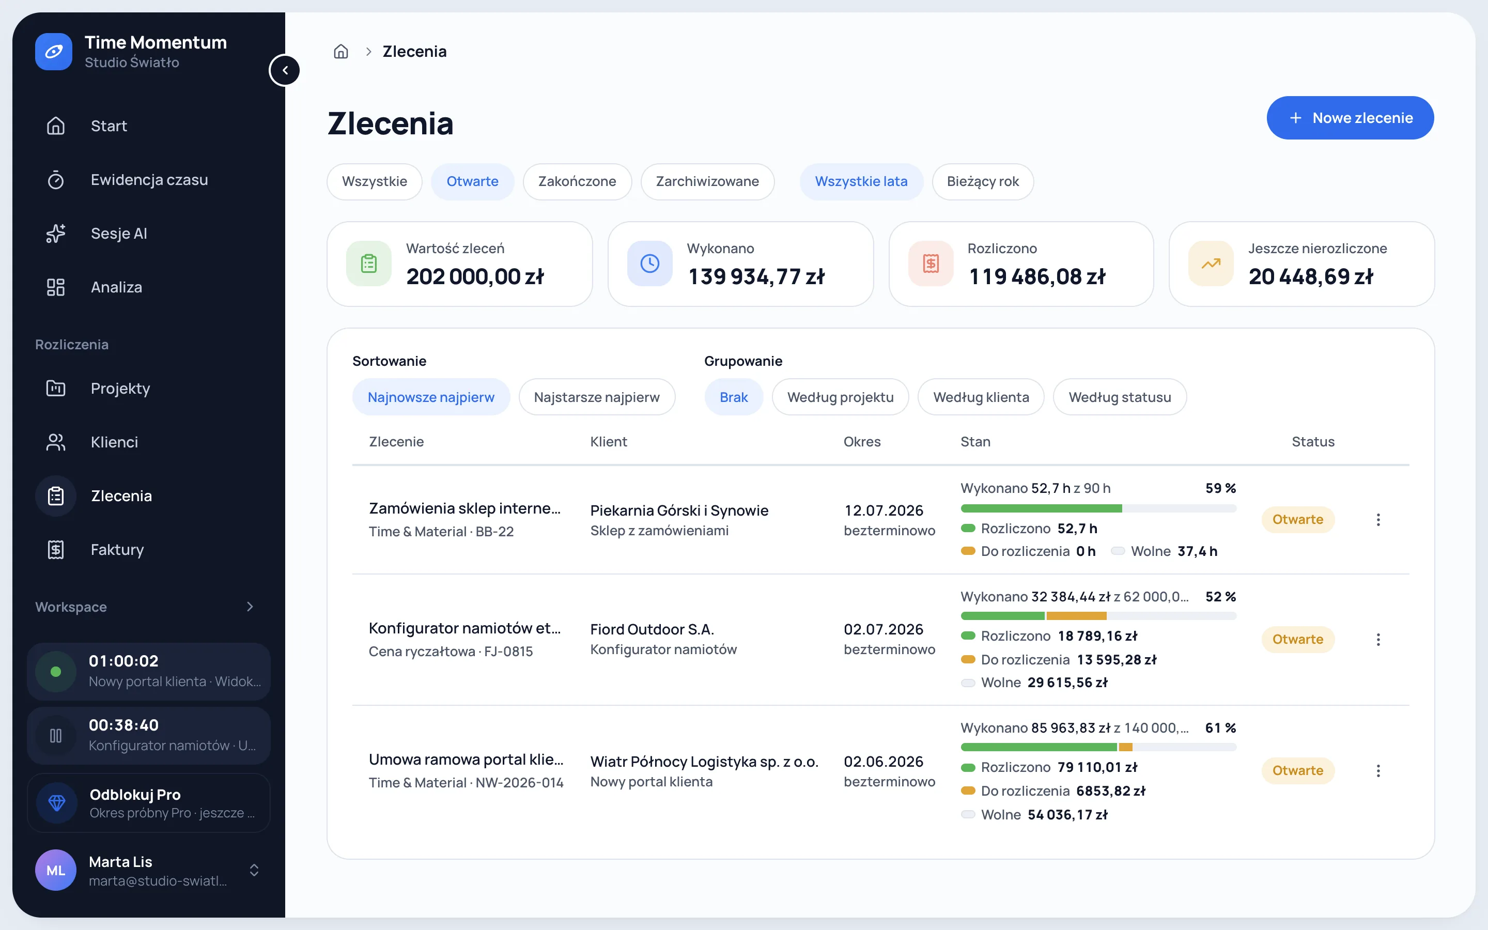Click the Odblokuj Pro diamond icon

click(x=56, y=803)
